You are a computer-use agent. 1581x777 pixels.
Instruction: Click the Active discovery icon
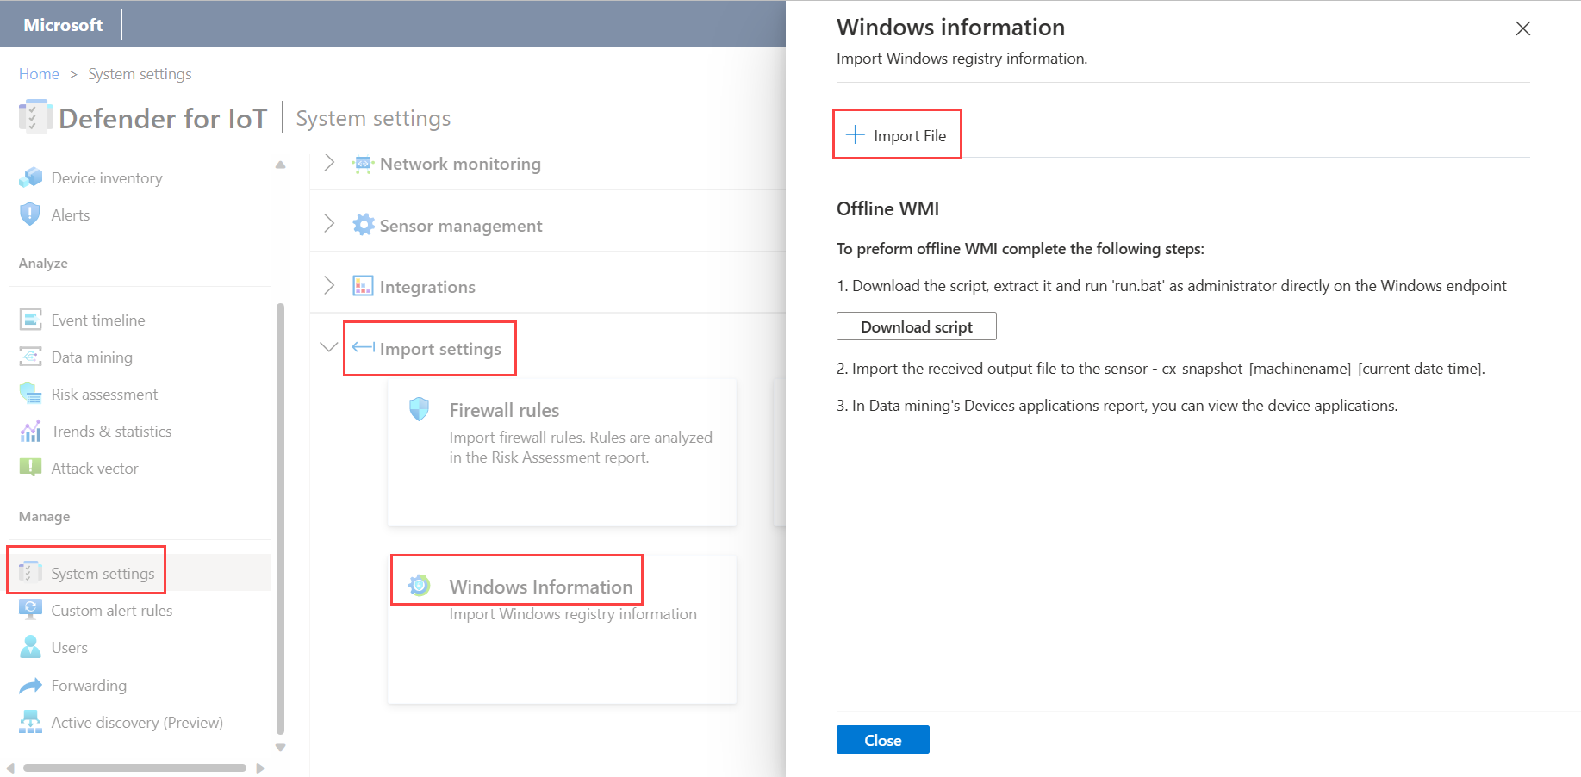30,722
